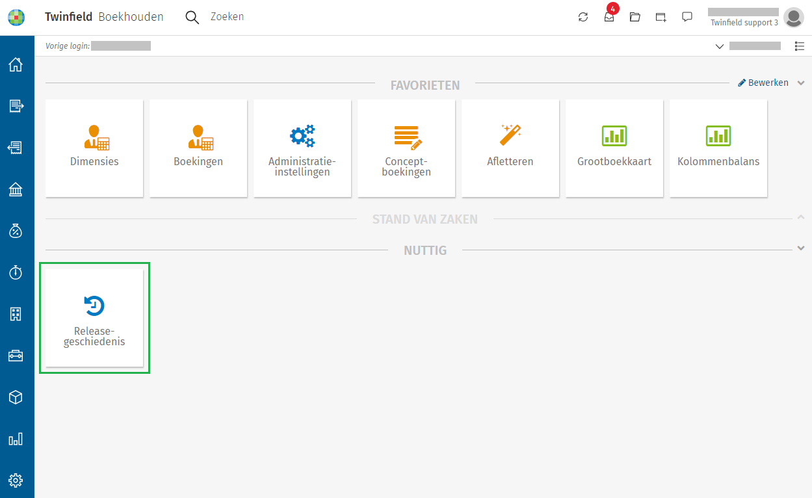Click the folder icon in top bar
The height and width of the screenshot is (498, 812).
point(635,18)
